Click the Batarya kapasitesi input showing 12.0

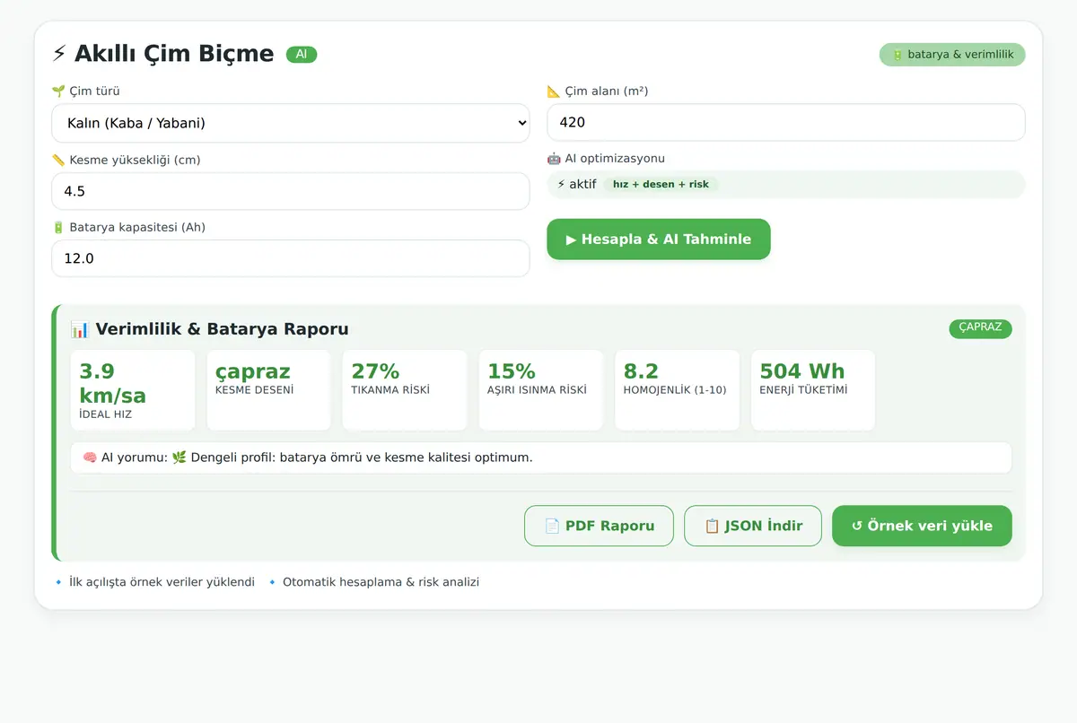[291, 258]
